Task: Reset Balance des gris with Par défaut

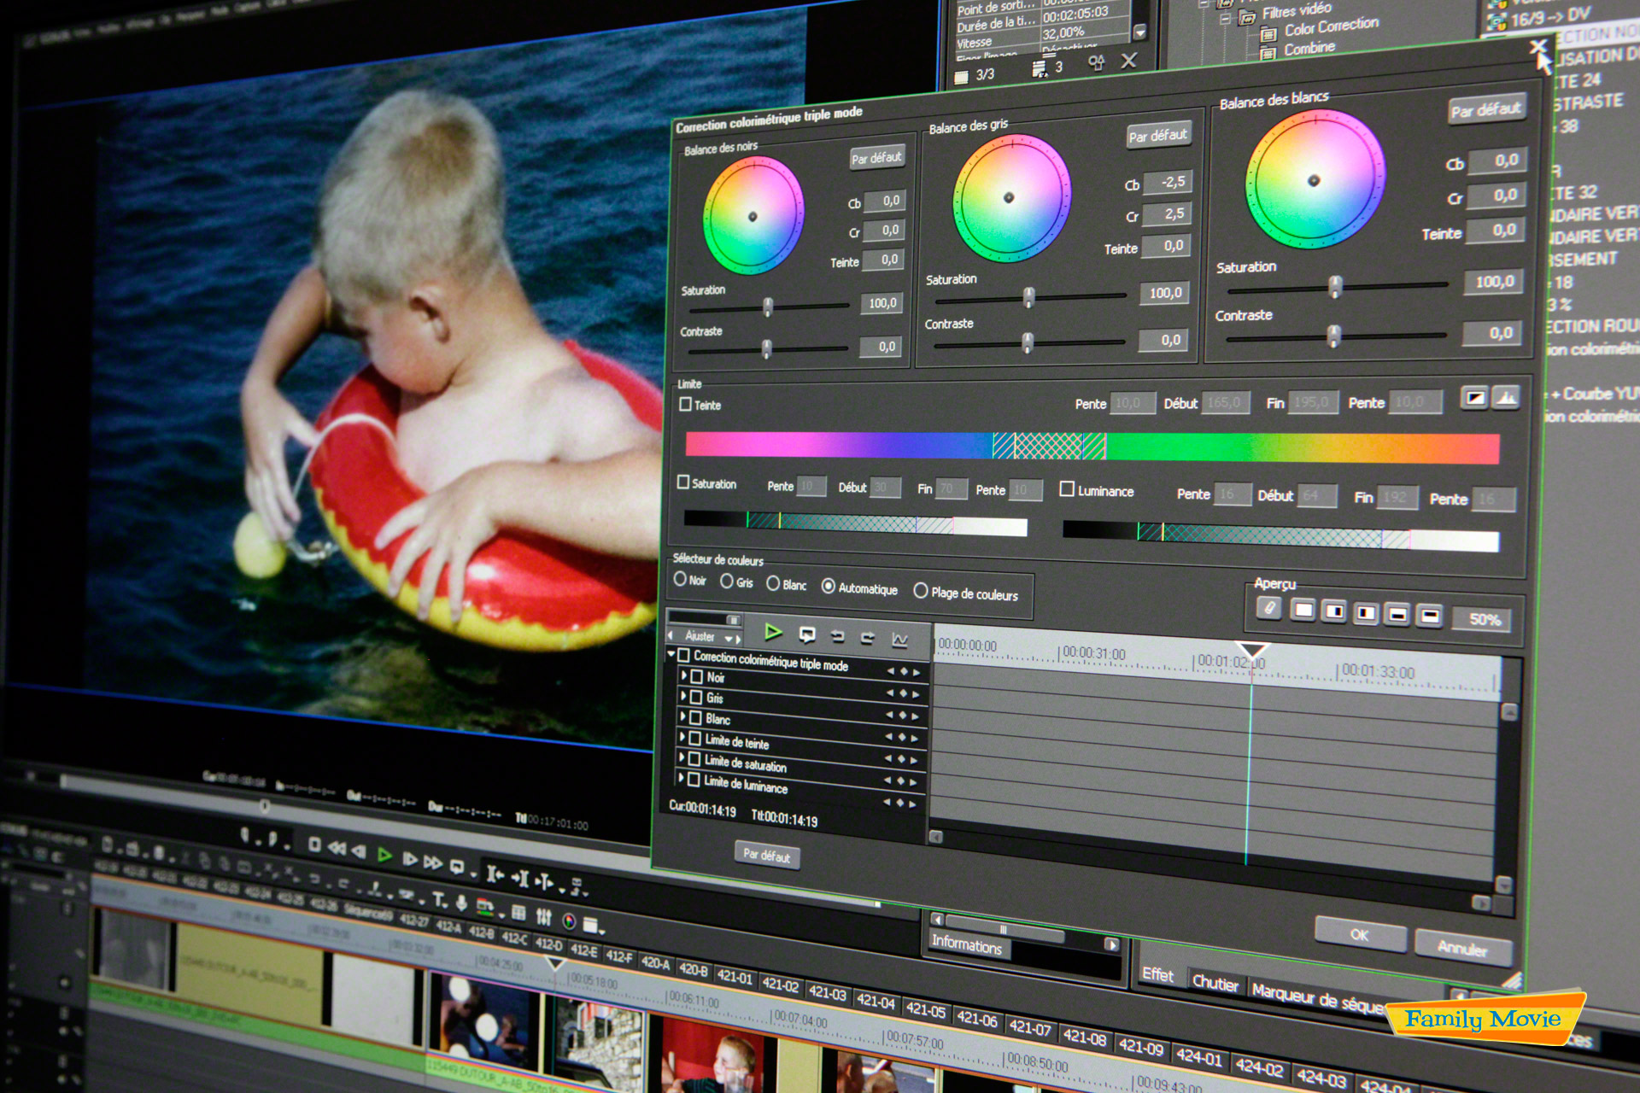Action: click(x=1157, y=136)
